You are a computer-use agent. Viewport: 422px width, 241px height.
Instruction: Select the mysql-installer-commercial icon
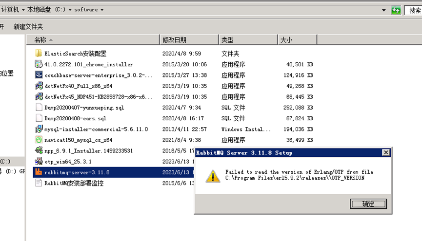[x=39, y=129]
